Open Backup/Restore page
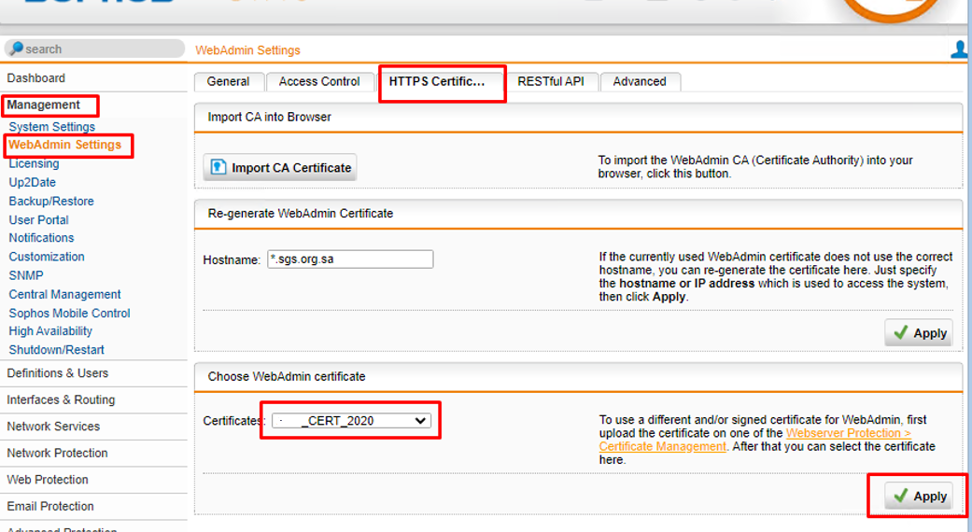This screenshot has height=532, width=972. click(x=51, y=201)
